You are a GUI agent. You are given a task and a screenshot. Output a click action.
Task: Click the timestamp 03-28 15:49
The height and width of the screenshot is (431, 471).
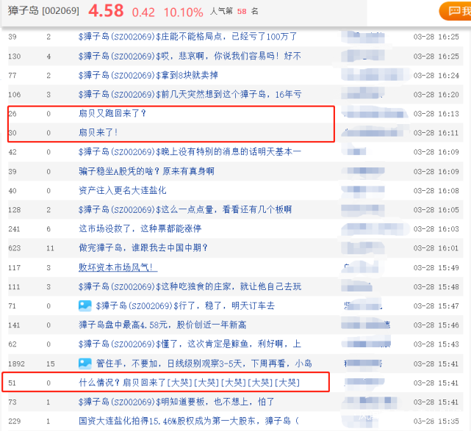tap(436, 267)
